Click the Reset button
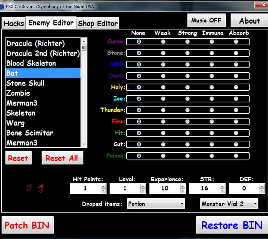The image size is (268, 239). [18, 158]
